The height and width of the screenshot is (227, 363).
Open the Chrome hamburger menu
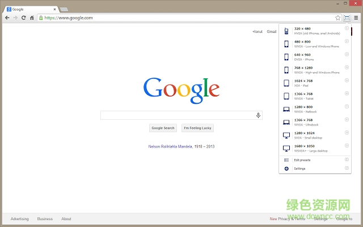tap(356, 18)
